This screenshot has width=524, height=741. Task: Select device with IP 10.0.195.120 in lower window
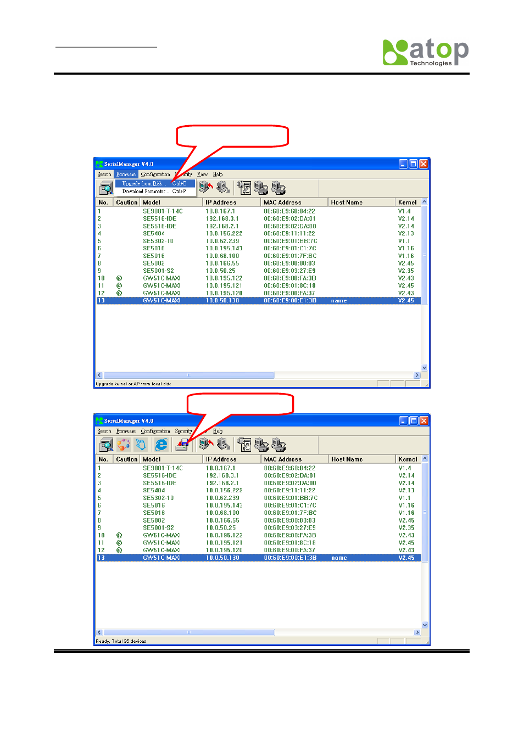[x=258, y=550]
